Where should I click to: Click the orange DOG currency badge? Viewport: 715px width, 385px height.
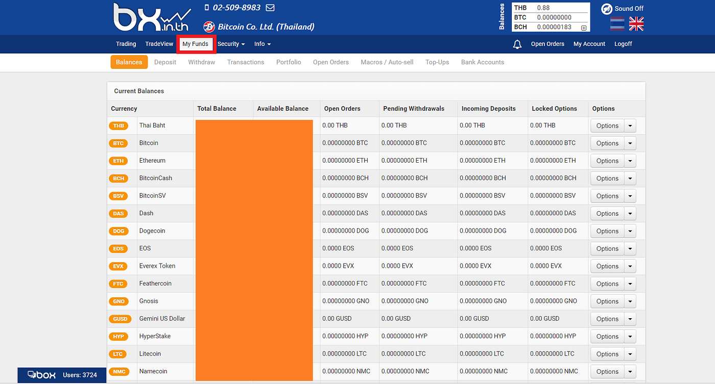tap(118, 231)
